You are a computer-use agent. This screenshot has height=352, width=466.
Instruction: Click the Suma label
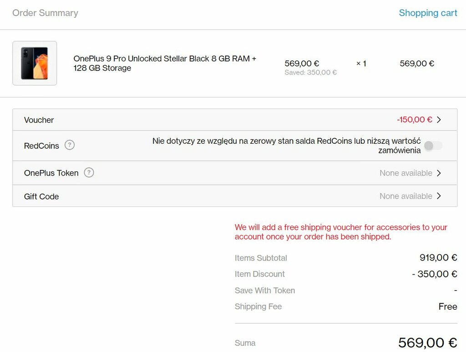tap(245, 343)
